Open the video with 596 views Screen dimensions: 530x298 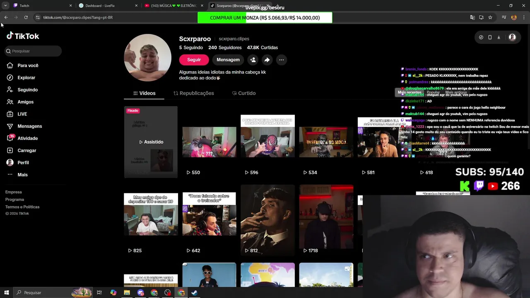click(268, 142)
